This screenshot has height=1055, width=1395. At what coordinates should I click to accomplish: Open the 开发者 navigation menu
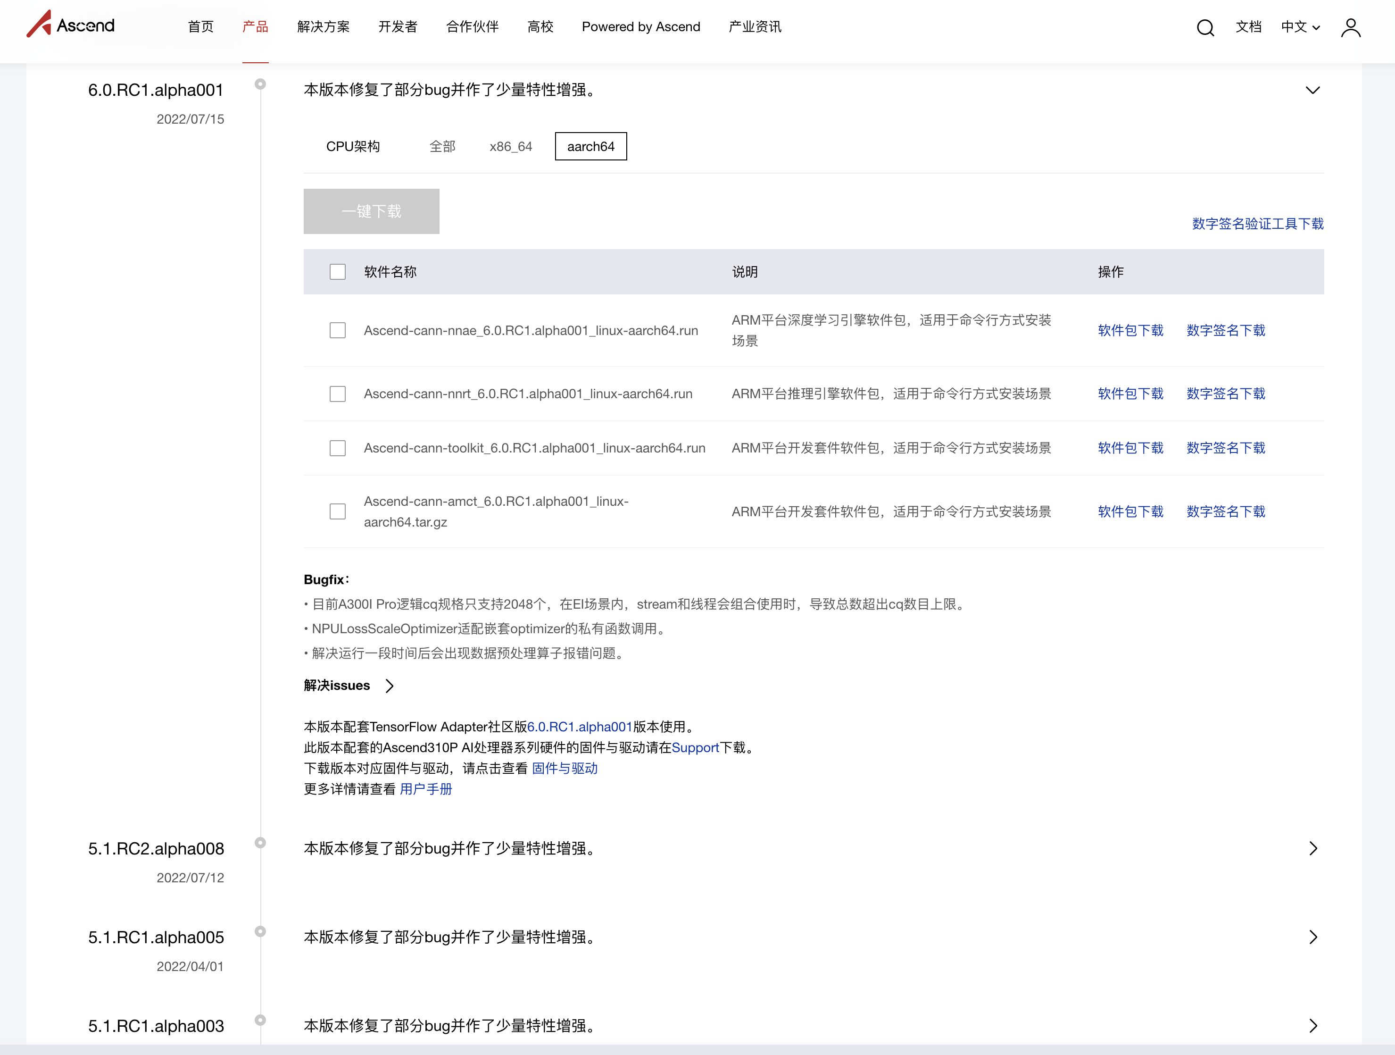pyautogui.click(x=398, y=26)
